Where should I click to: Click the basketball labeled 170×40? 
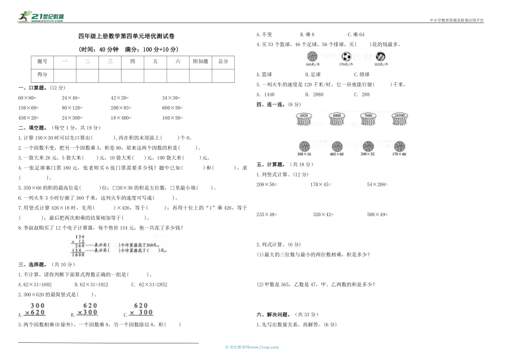[399, 146]
